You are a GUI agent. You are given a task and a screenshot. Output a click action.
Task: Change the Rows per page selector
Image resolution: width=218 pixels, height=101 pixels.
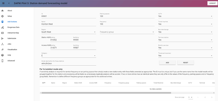[190, 97]
